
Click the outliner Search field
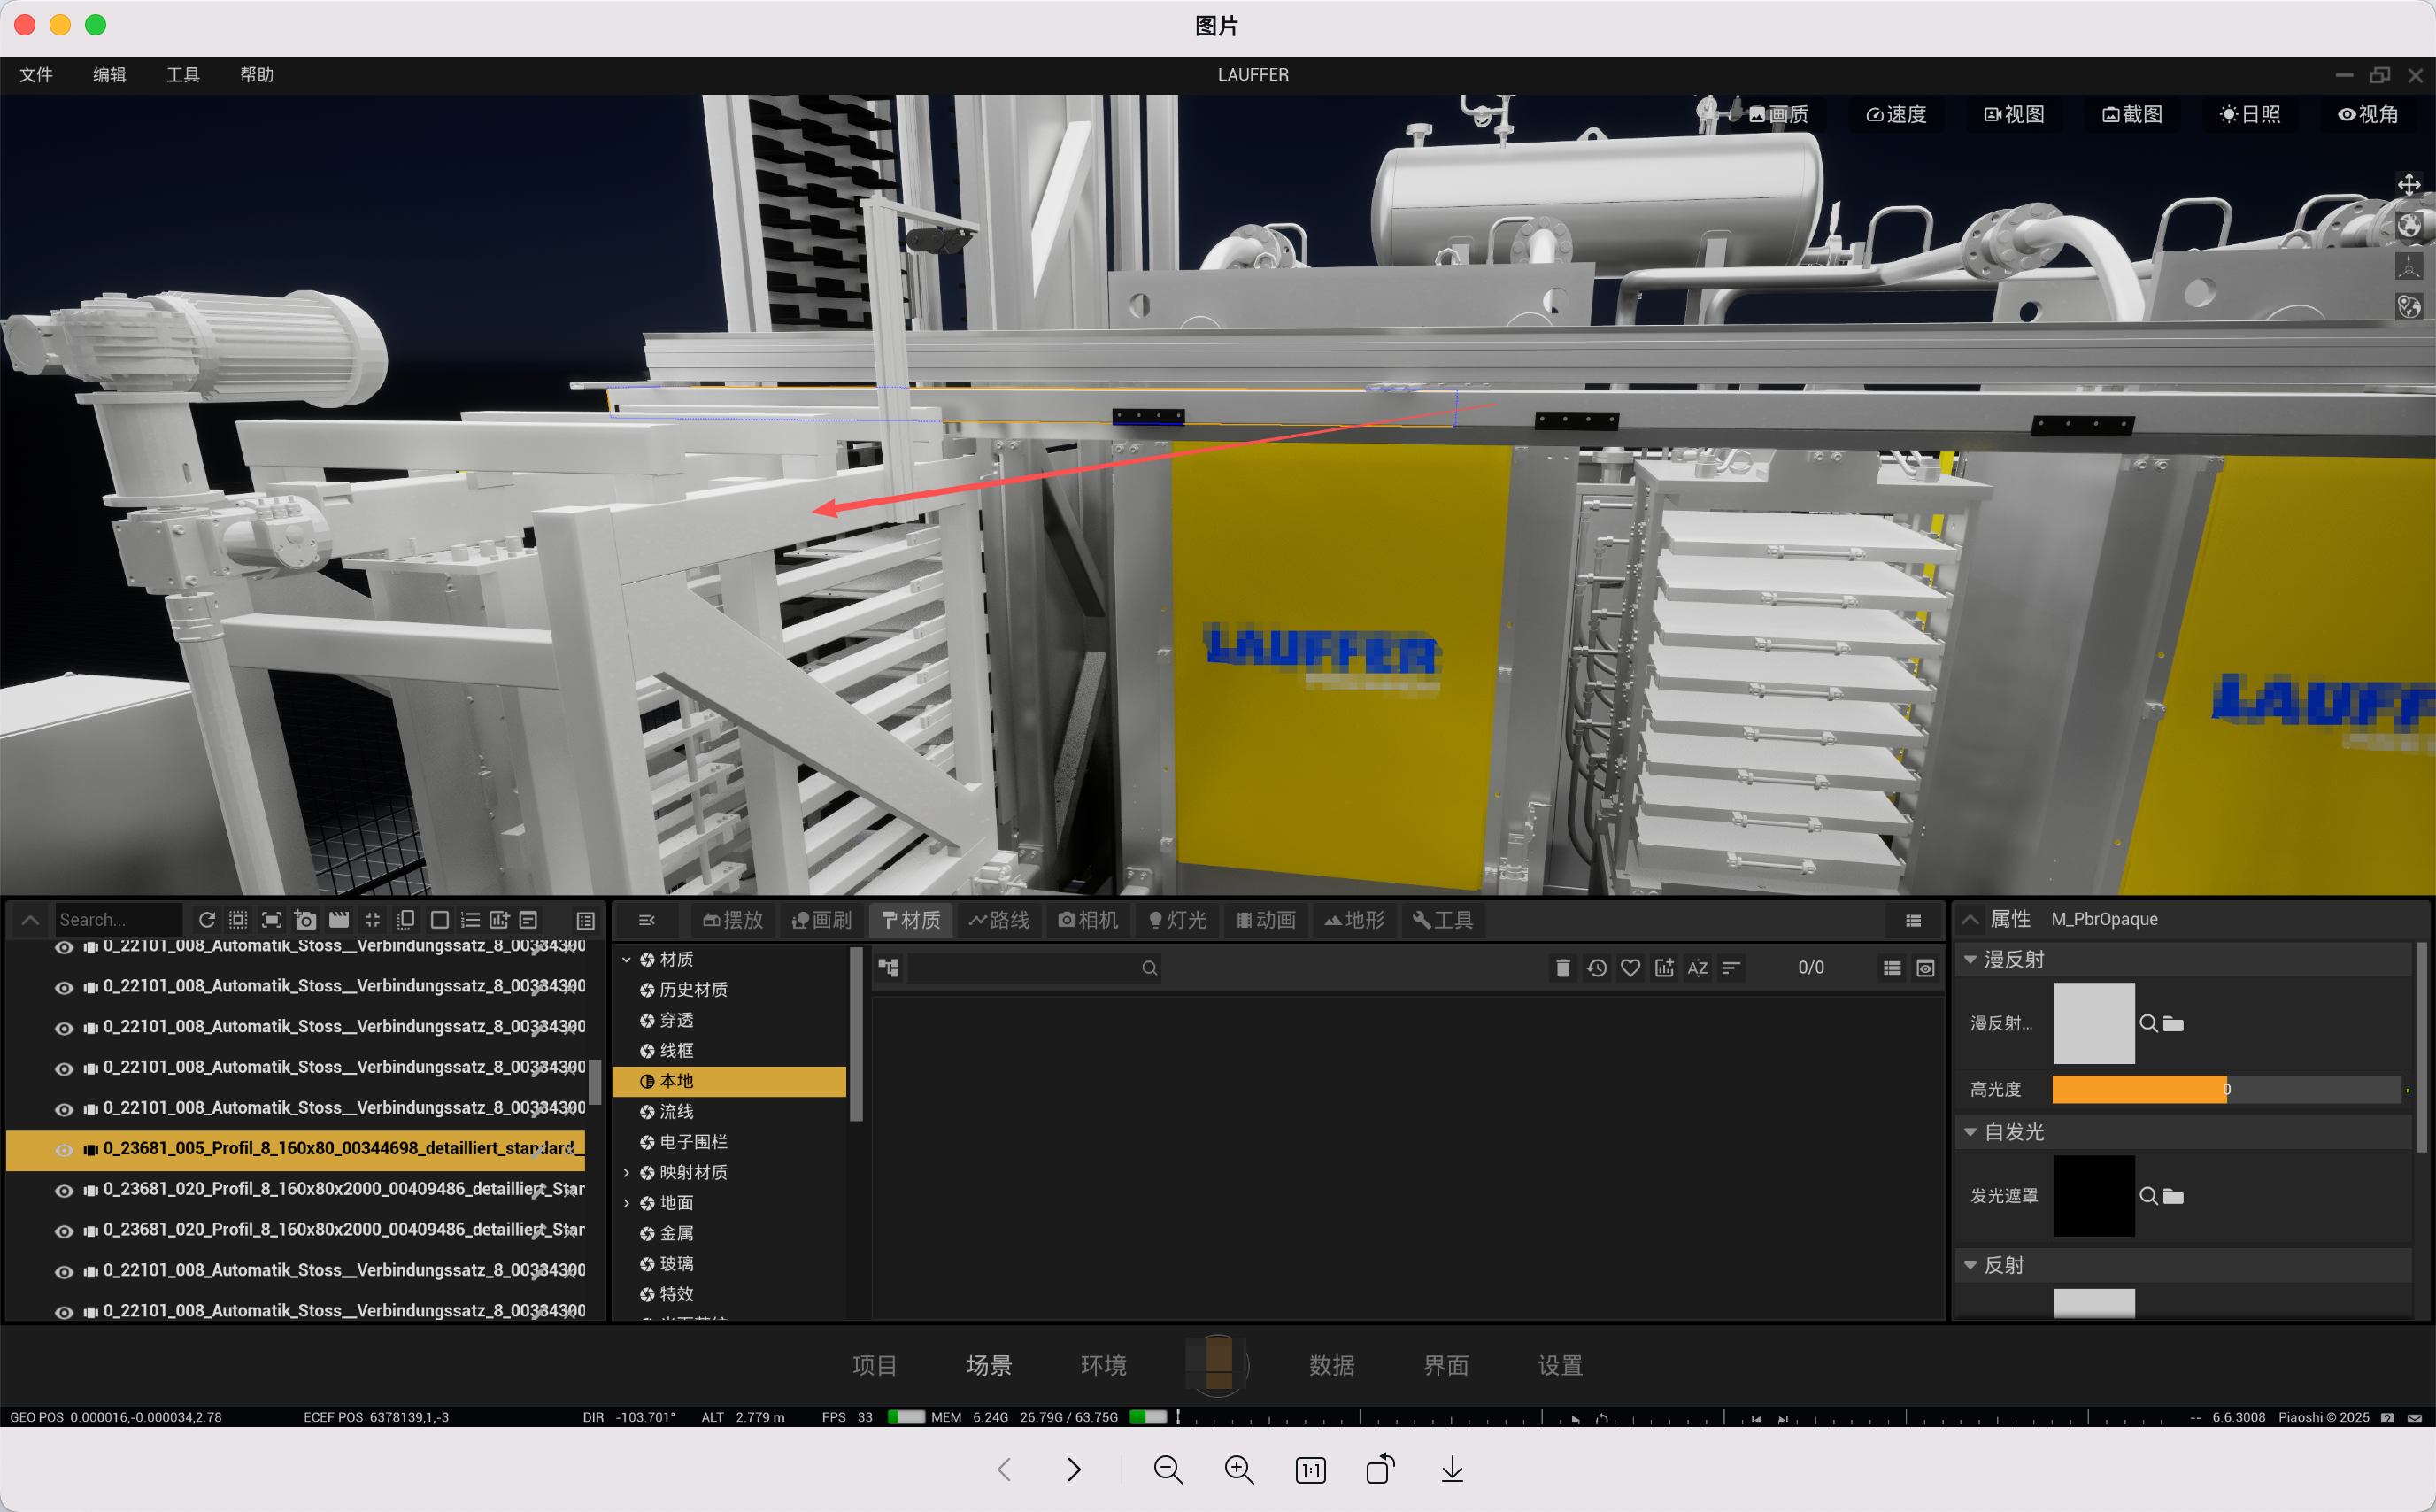[x=118, y=920]
